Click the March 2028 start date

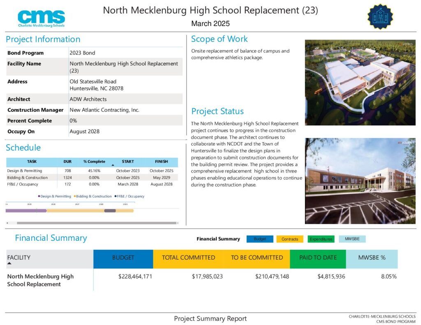pos(128,184)
